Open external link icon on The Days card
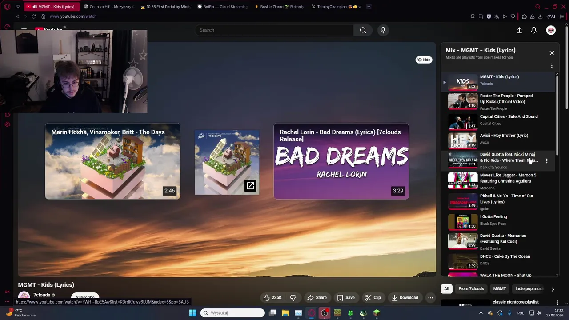569x320 pixels. click(x=250, y=186)
